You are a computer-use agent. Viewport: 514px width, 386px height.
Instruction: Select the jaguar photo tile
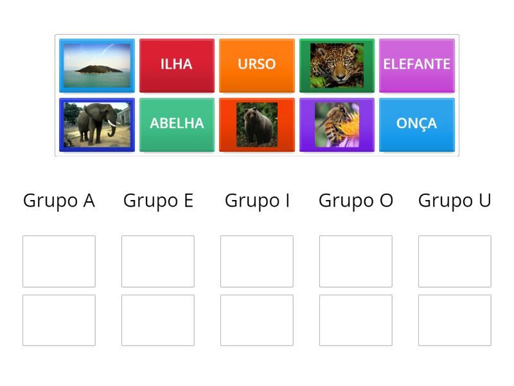tap(337, 64)
